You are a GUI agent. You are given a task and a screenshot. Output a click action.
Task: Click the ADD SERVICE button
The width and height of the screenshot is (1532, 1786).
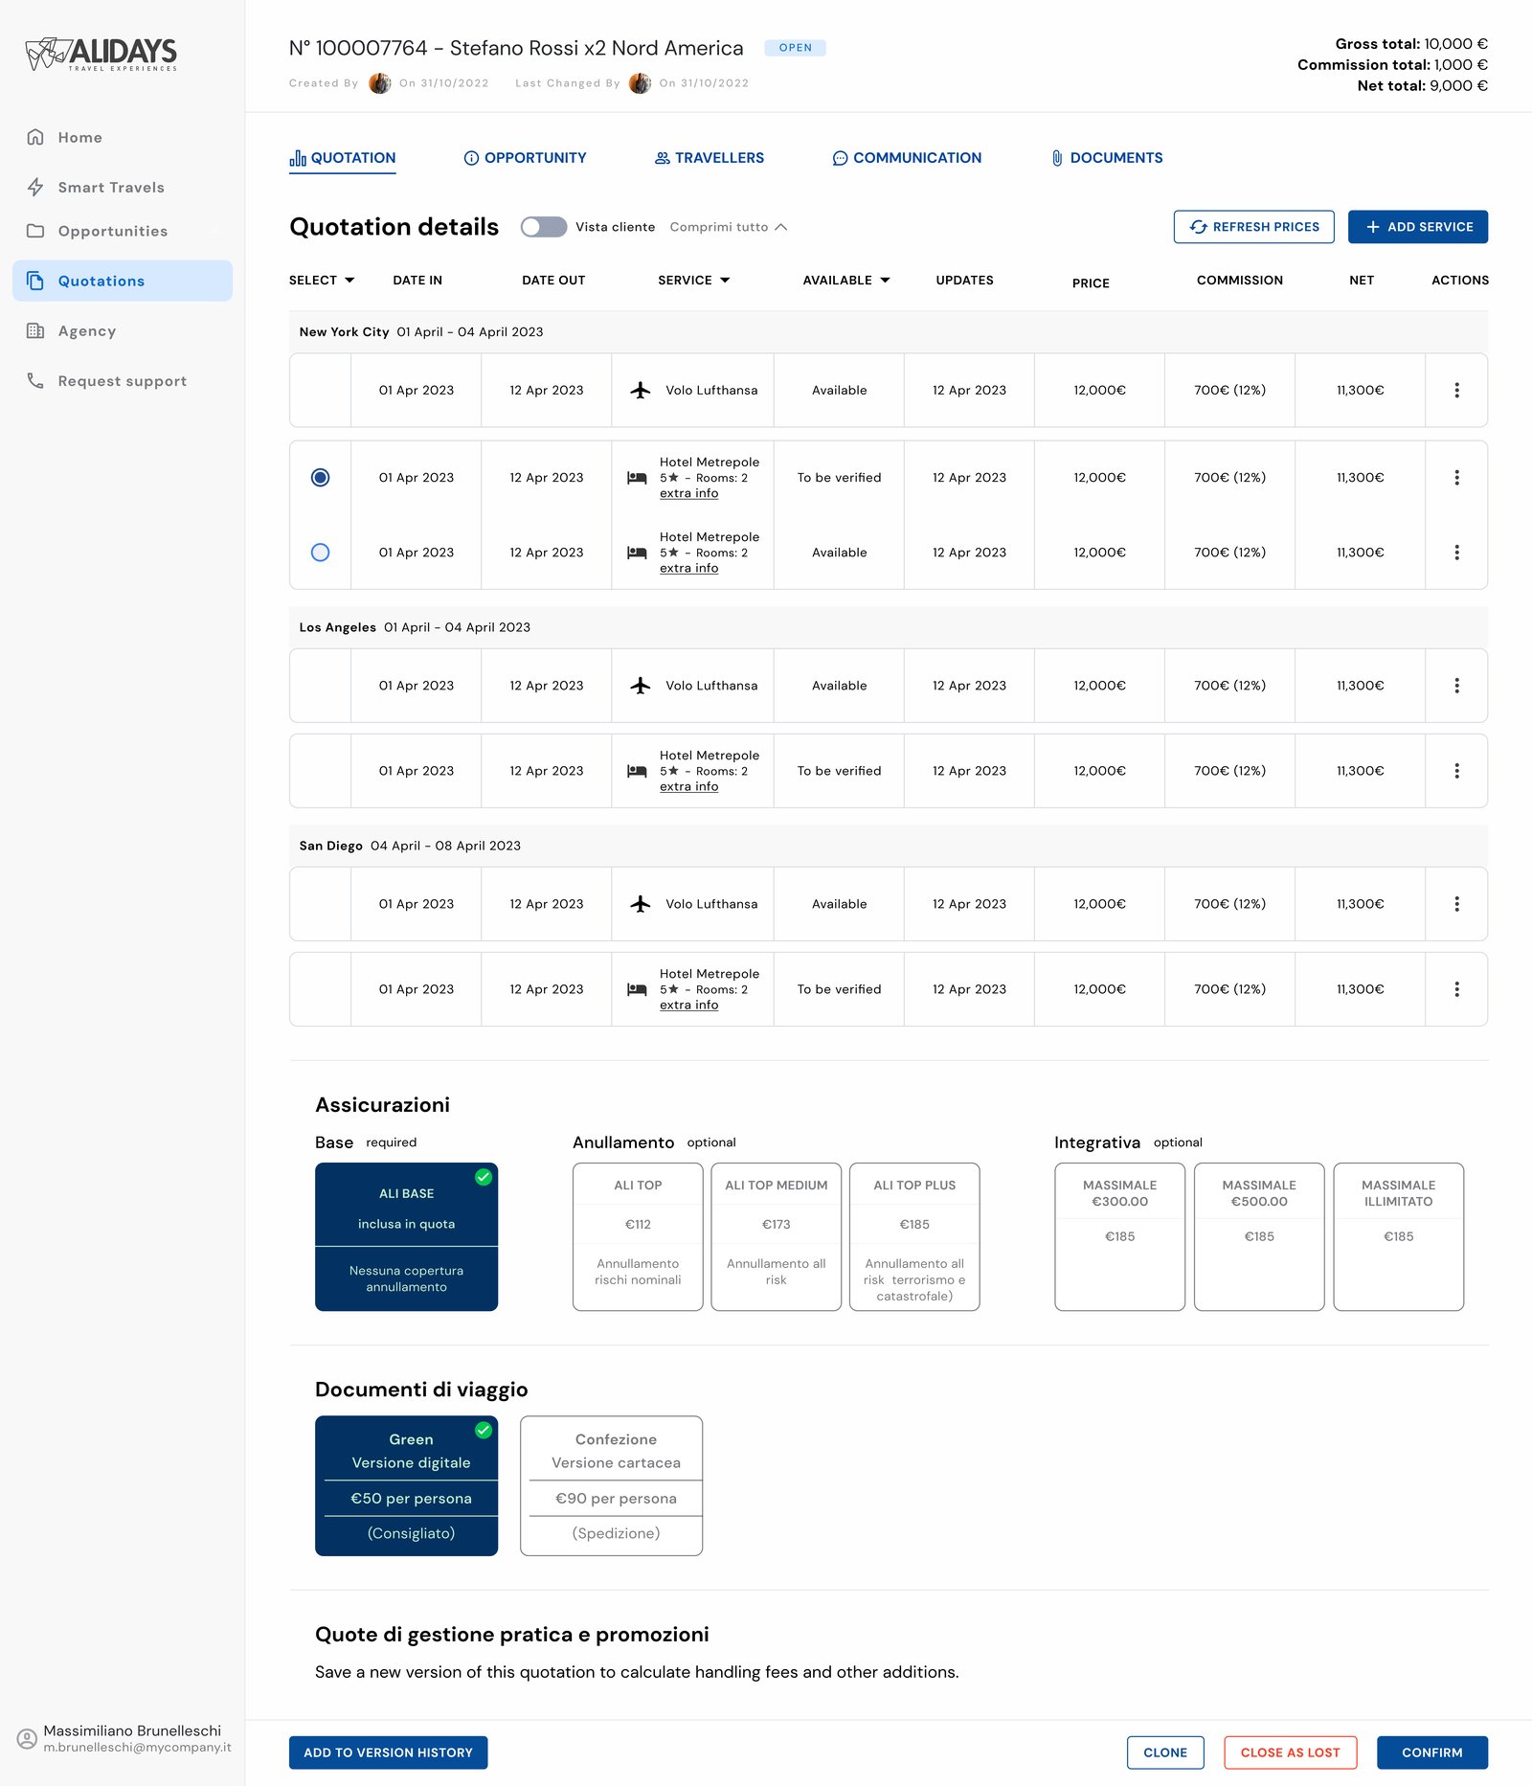[x=1418, y=227]
